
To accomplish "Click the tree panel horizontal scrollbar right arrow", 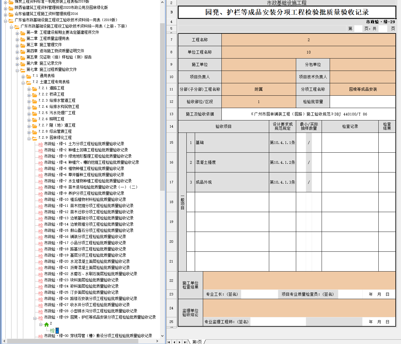I will 157,341.
